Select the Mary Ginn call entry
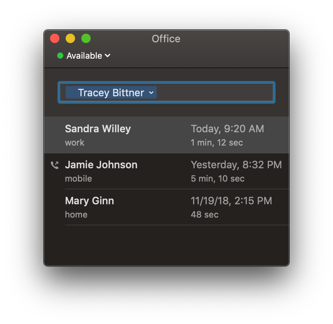 click(x=166, y=207)
